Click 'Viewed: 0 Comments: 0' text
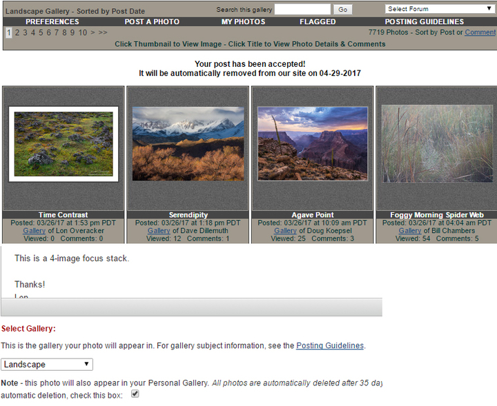Screen dimensions: 497x406 click(64, 238)
